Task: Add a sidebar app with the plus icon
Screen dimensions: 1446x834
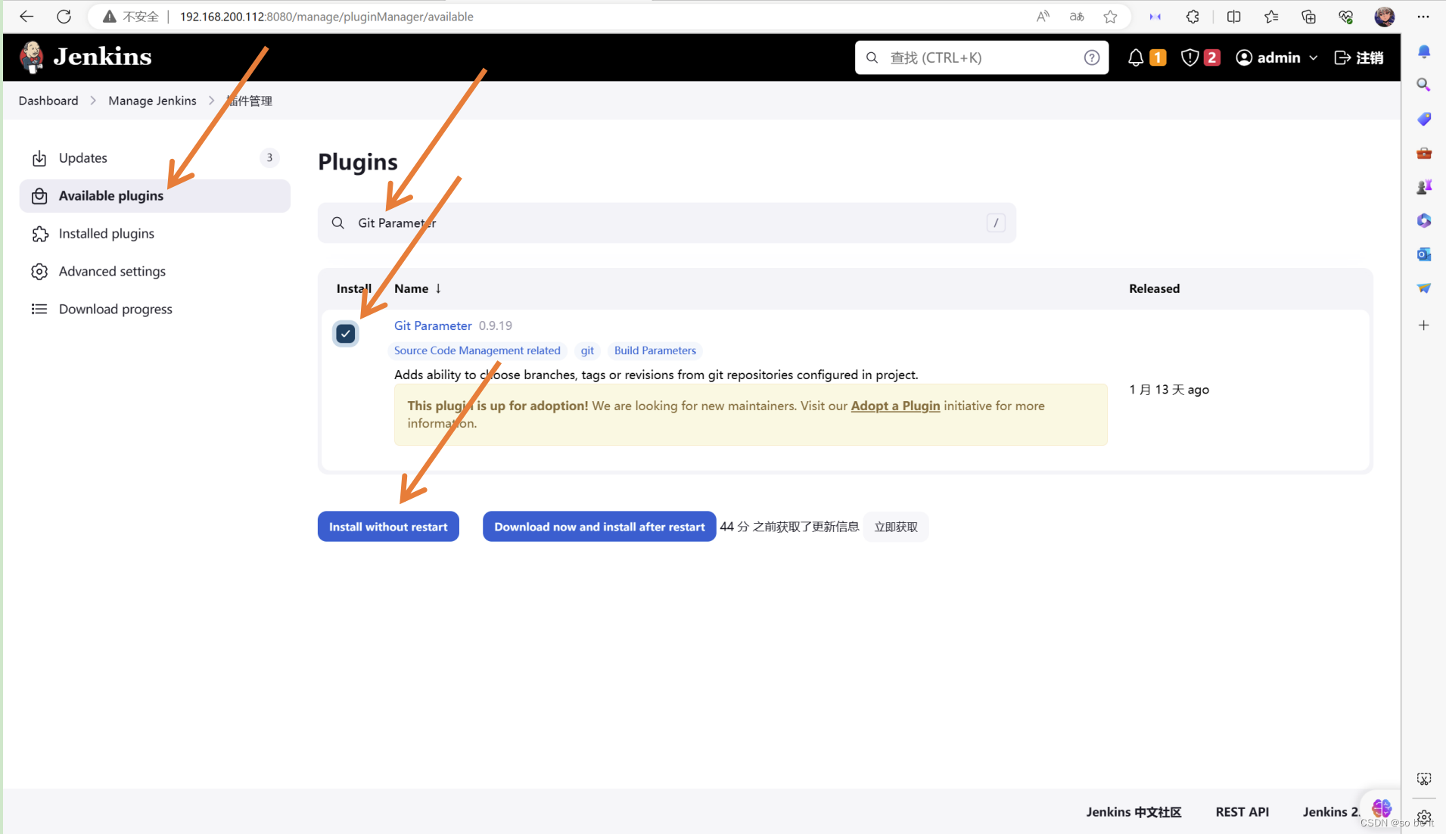Action: [x=1423, y=325]
